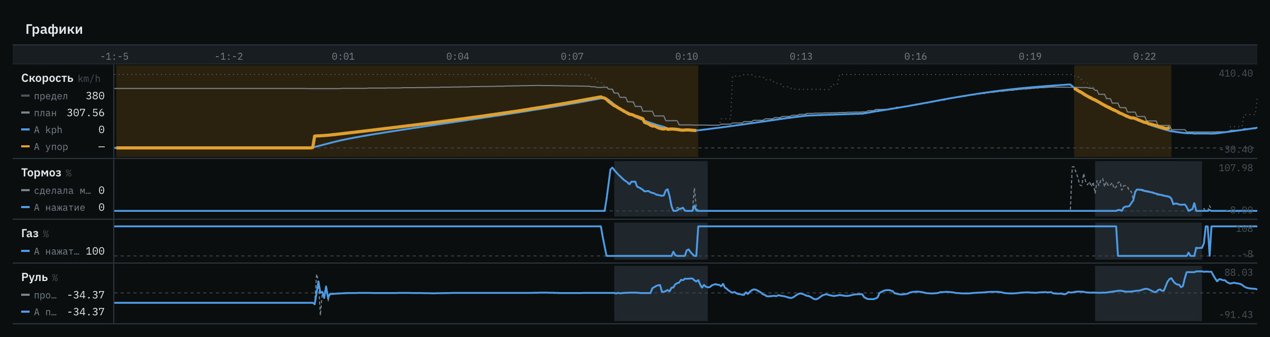Viewport: 1270px width, 337px height.
Task: Click the -91.43 steering axis minimum
Action: (1236, 315)
